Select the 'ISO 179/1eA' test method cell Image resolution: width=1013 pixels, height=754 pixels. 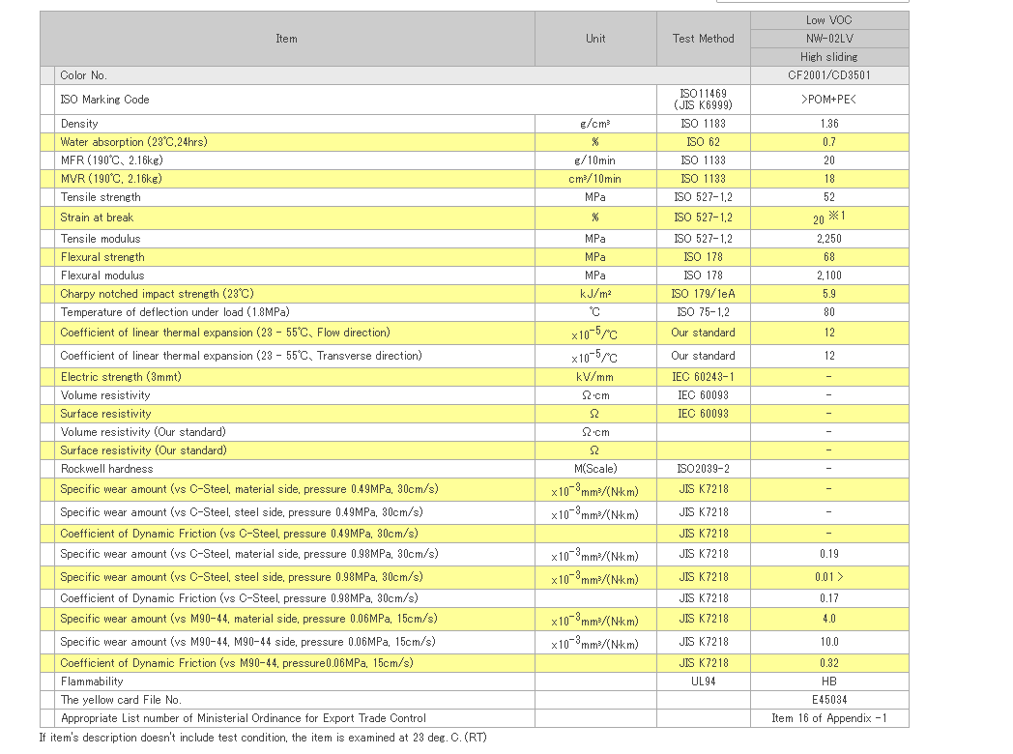click(704, 294)
